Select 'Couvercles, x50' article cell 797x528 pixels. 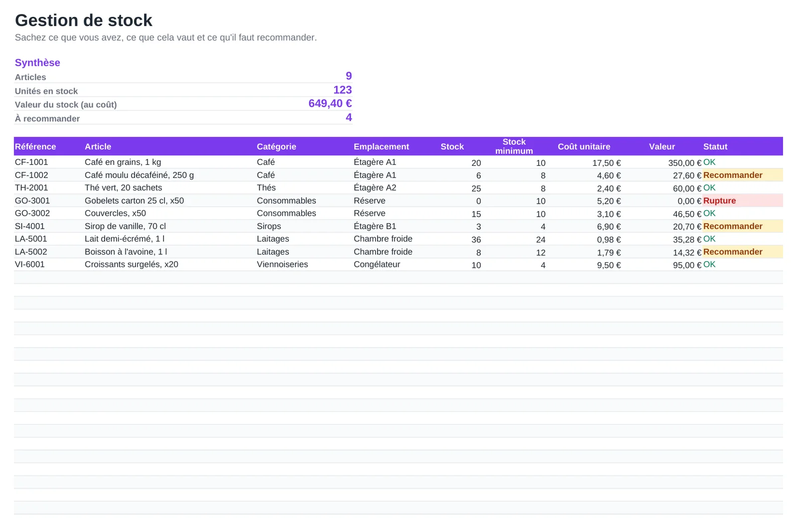tap(116, 213)
